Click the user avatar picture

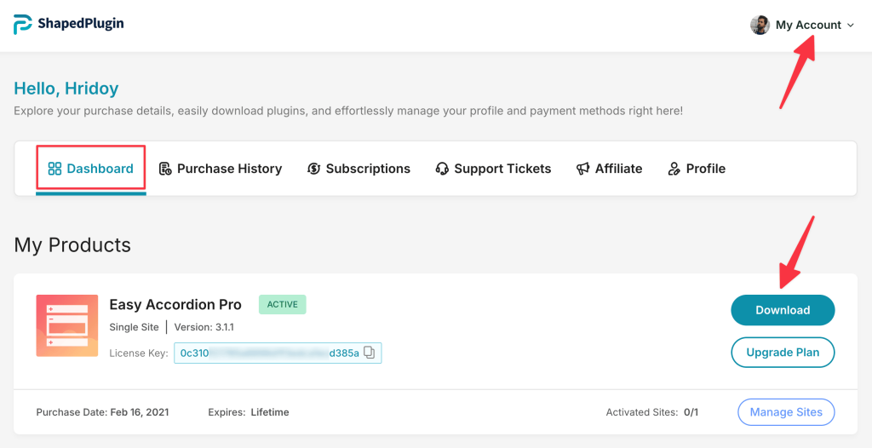(x=760, y=25)
